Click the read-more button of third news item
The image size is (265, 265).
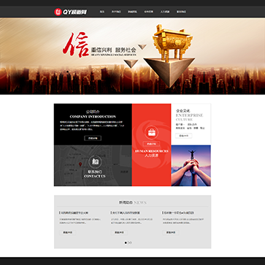click(x=171, y=232)
